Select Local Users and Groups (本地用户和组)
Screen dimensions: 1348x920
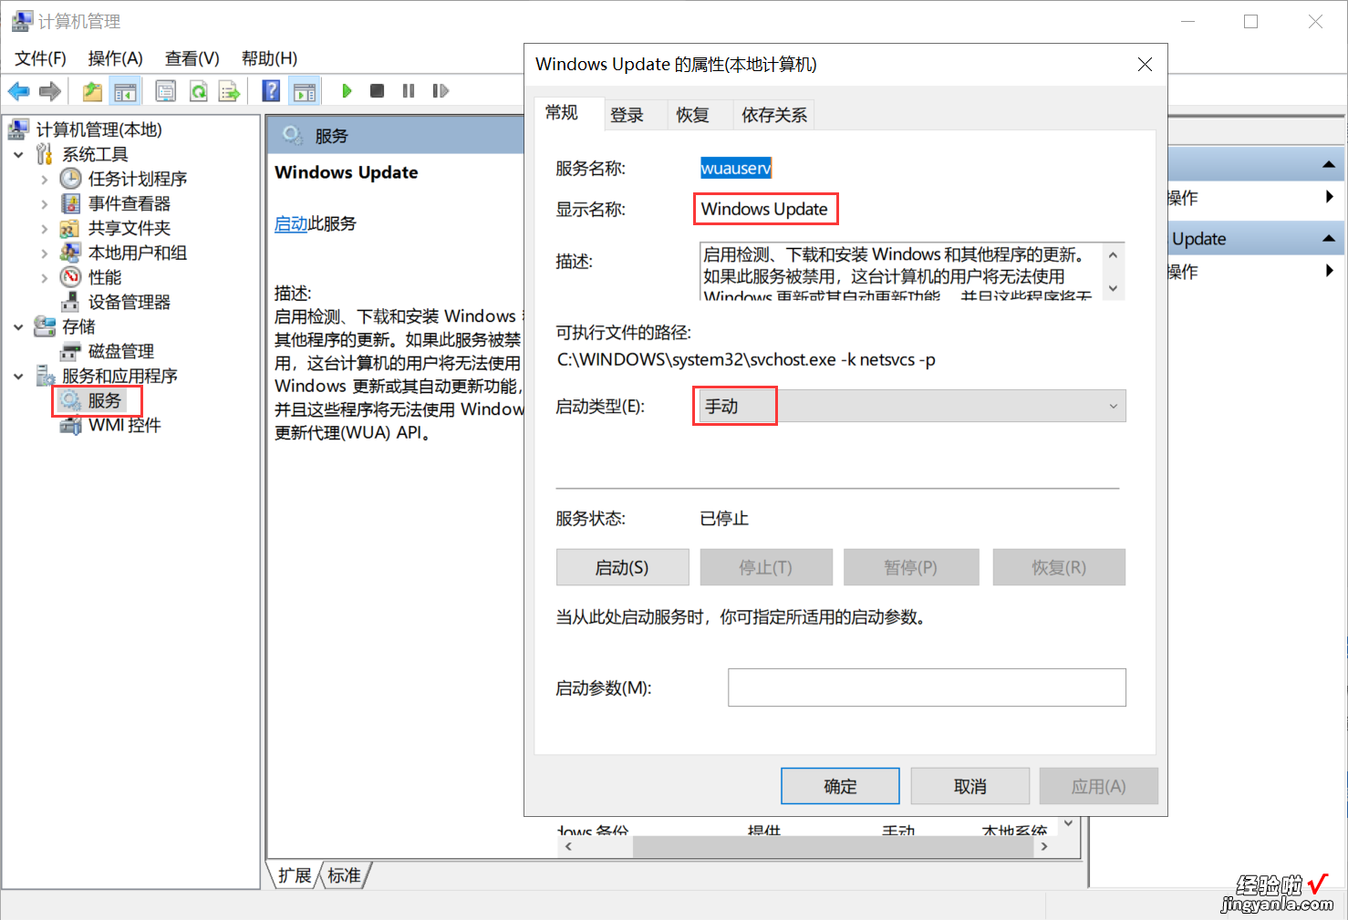[x=138, y=253]
